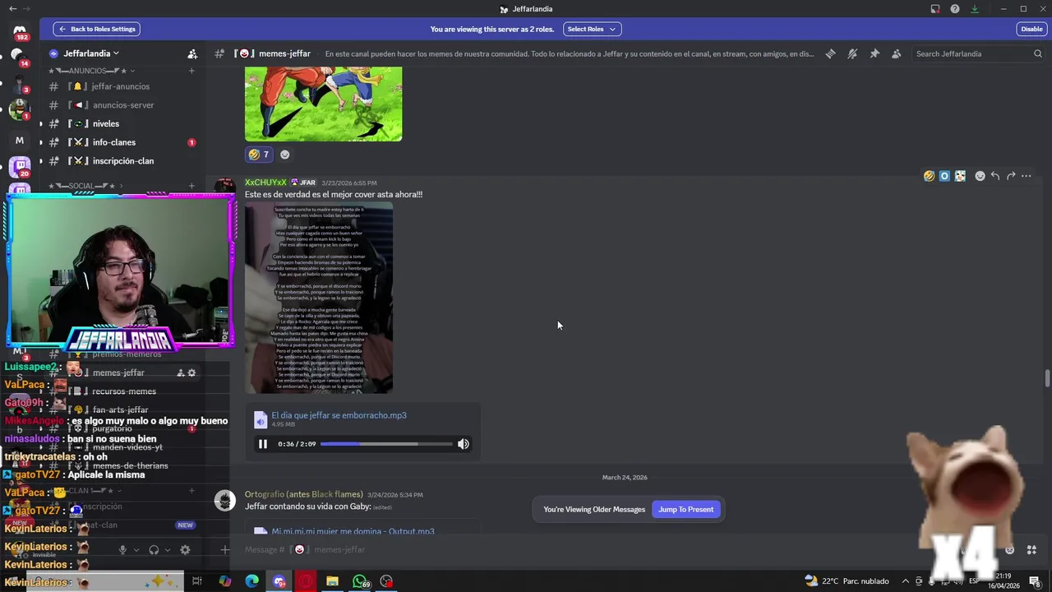Click the Disable role view button
Screen dimensions: 1052x592
1031,29
